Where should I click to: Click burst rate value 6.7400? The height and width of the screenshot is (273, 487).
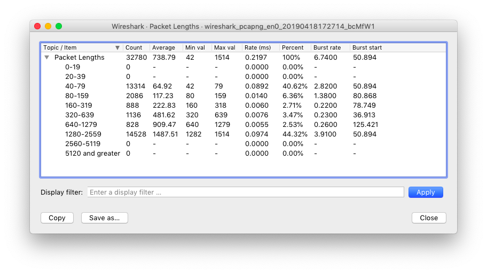click(326, 58)
